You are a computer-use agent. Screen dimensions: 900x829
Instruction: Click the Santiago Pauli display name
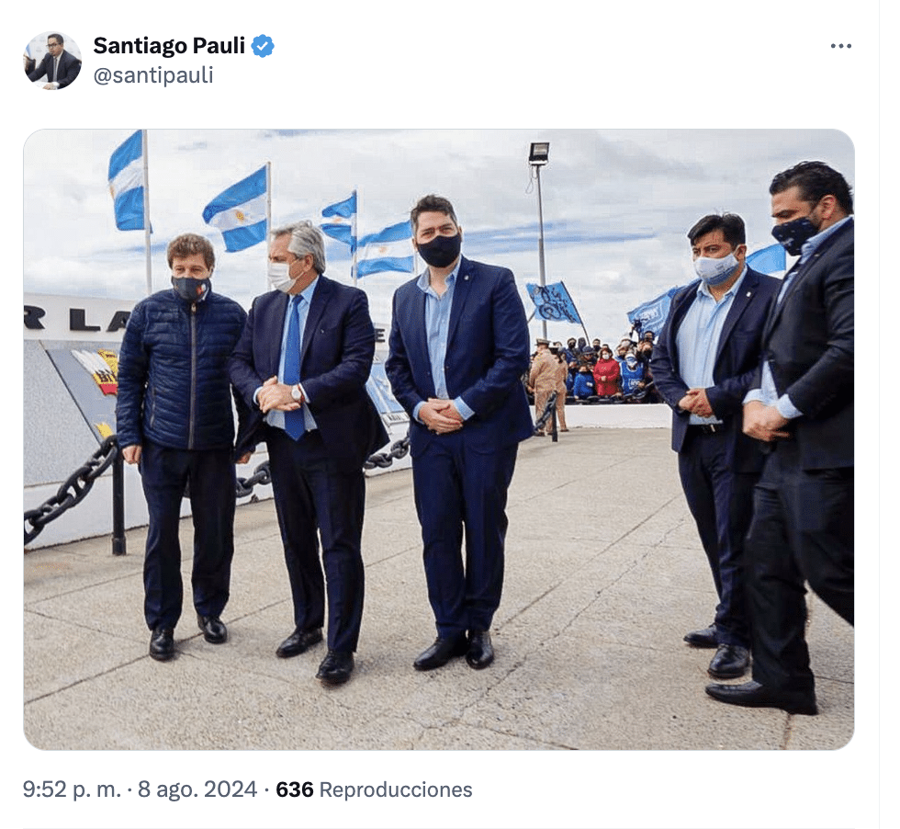pyautogui.click(x=169, y=46)
